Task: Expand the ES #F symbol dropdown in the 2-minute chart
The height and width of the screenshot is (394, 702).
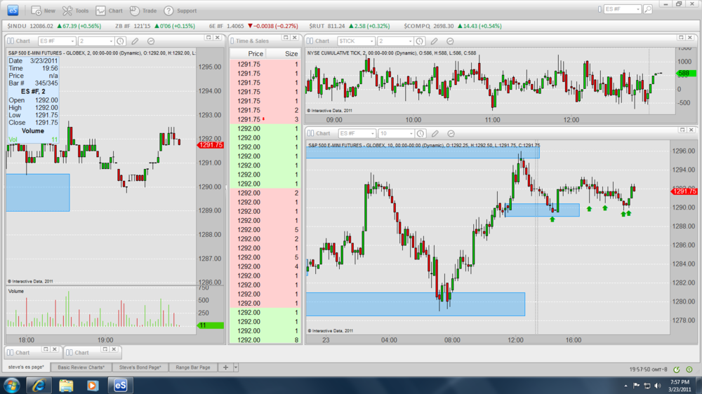Action: pyautogui.click(x=72, y=41)
